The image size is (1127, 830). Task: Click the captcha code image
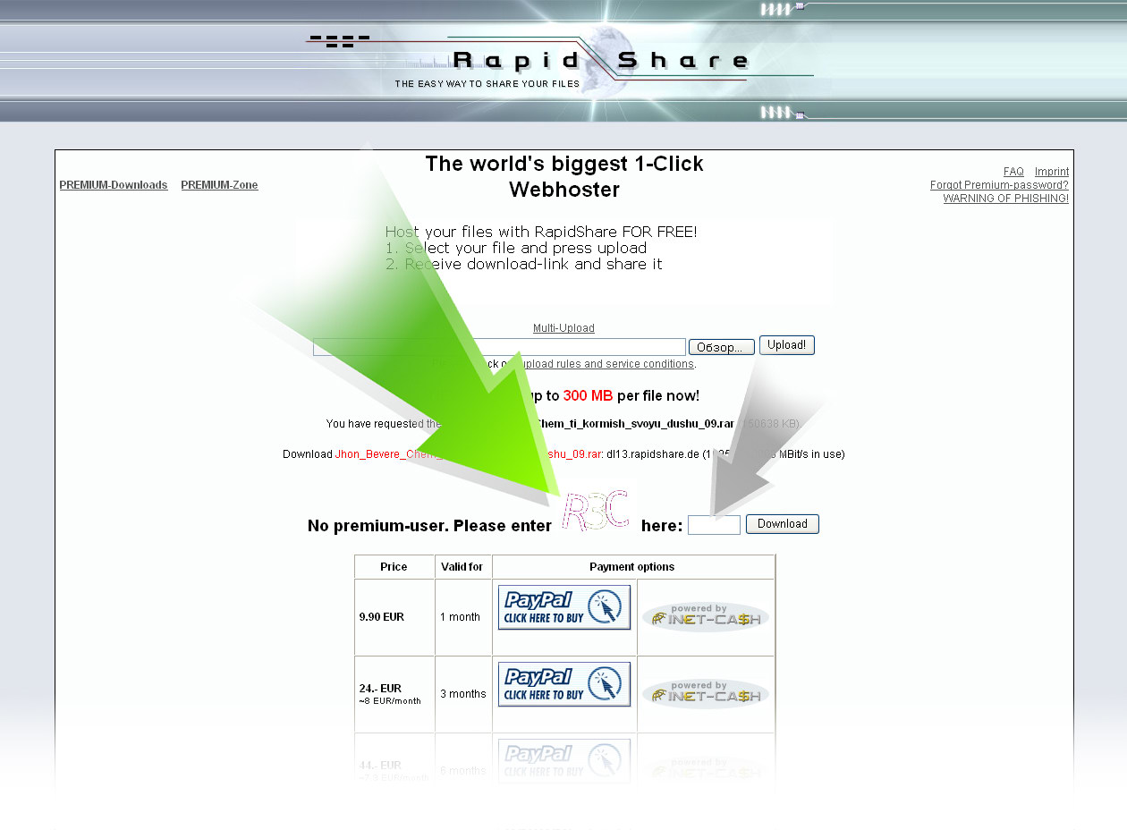tap(596, 512)
